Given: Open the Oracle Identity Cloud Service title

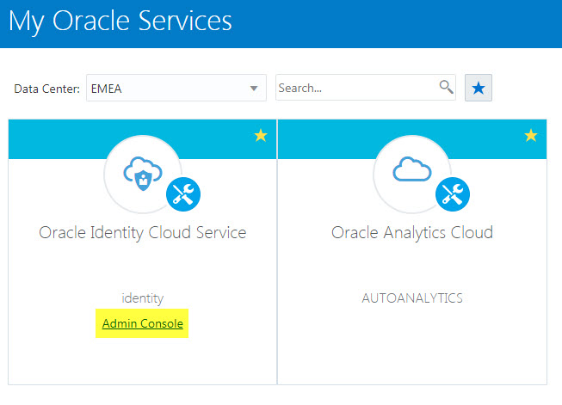Looking at the screenshot, I should pyautogui.click(x=143, y=233).
